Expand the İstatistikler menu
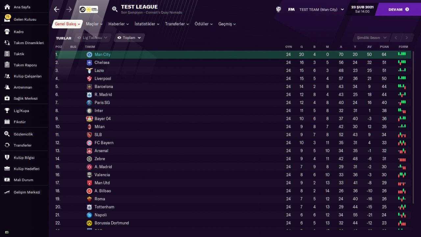The width and height of the screenshot is (421, 237). click(x=147, y=24)
